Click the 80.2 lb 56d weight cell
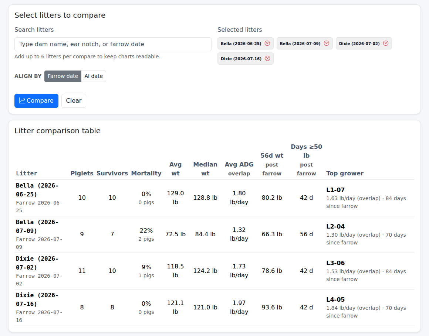Image resolution: width=429 pixels, height=336 pixels. tap(272, 198)
